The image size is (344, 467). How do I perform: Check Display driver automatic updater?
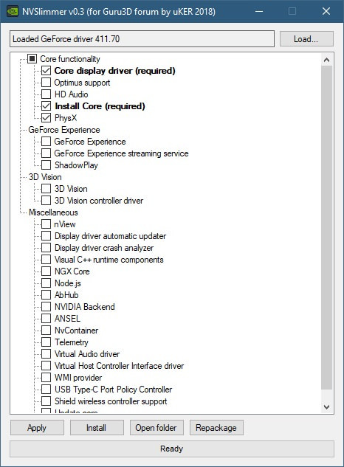[x=46, y=236]
